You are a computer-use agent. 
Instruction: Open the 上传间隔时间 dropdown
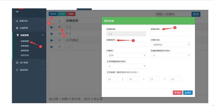click(126, 66)
